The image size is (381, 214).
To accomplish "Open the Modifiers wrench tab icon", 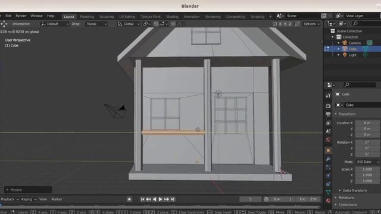I will [x=328, y=159].
